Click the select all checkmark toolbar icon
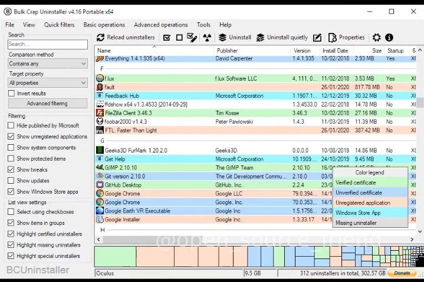The height and width of the screenshot is (282, 424). (167, 38)
